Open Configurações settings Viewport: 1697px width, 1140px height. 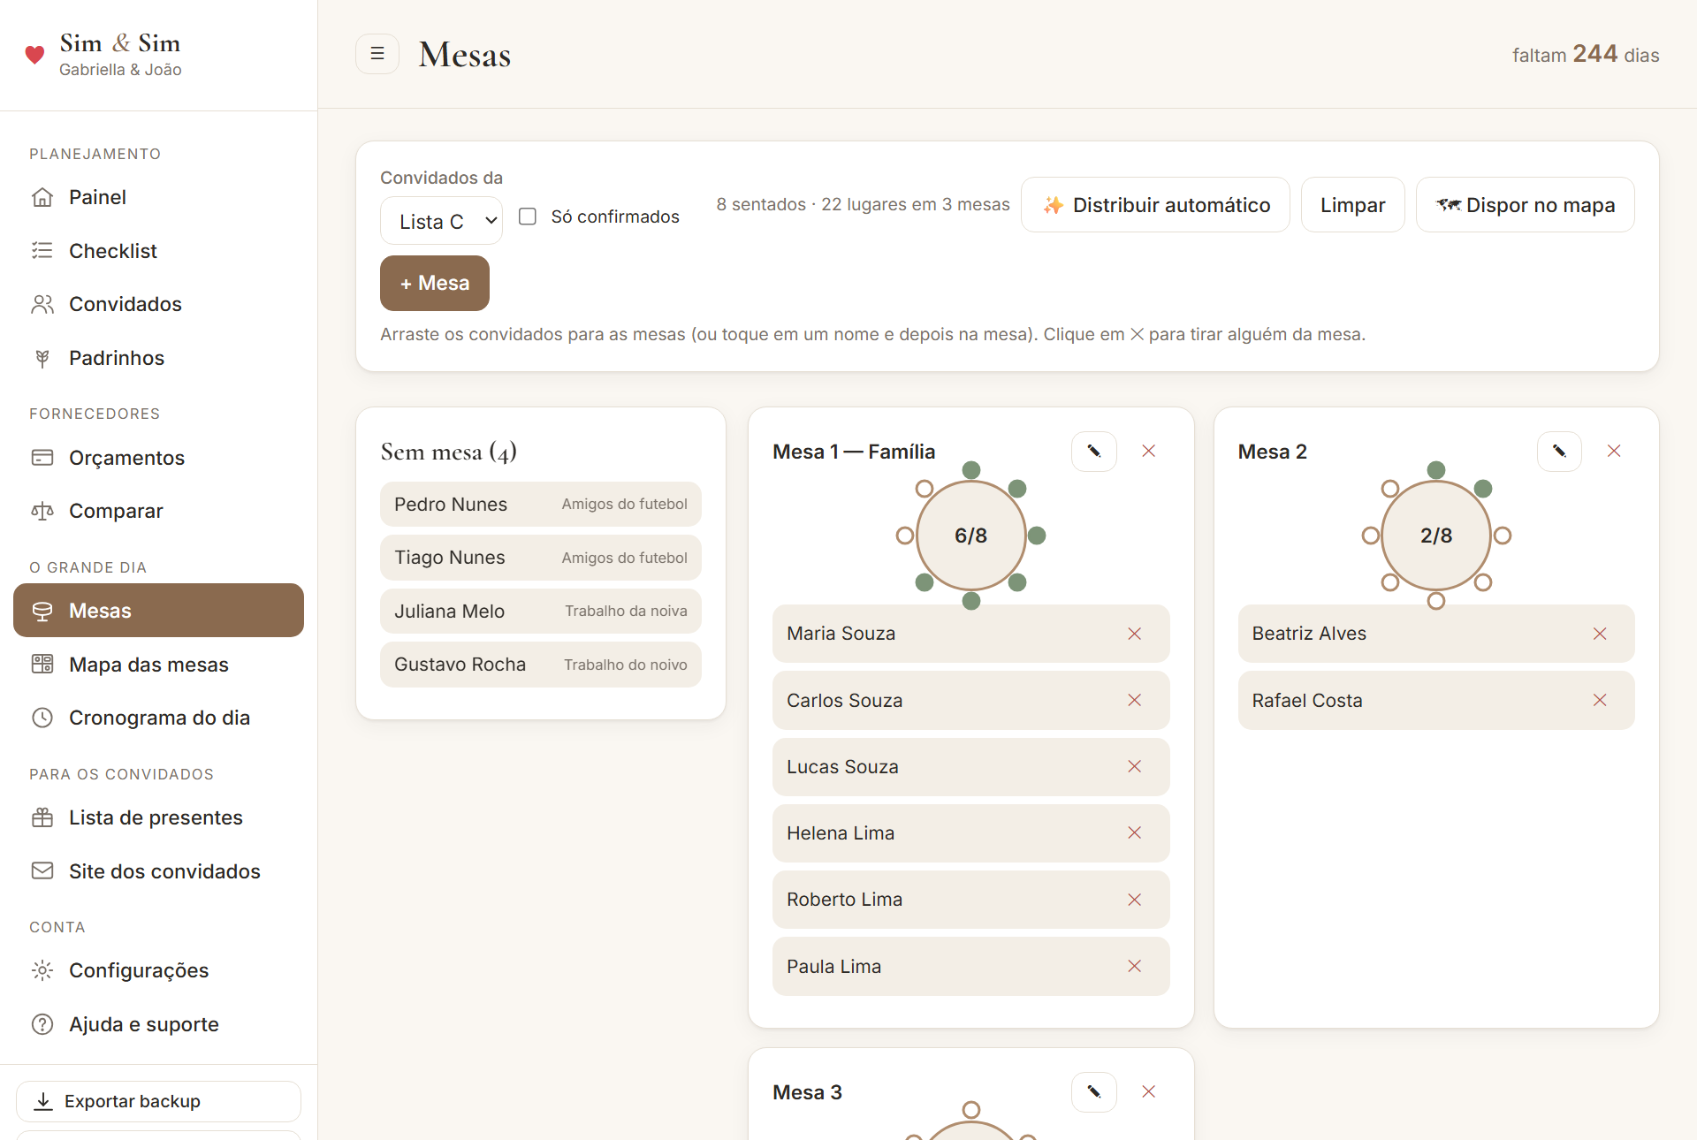tap(159, 970)
